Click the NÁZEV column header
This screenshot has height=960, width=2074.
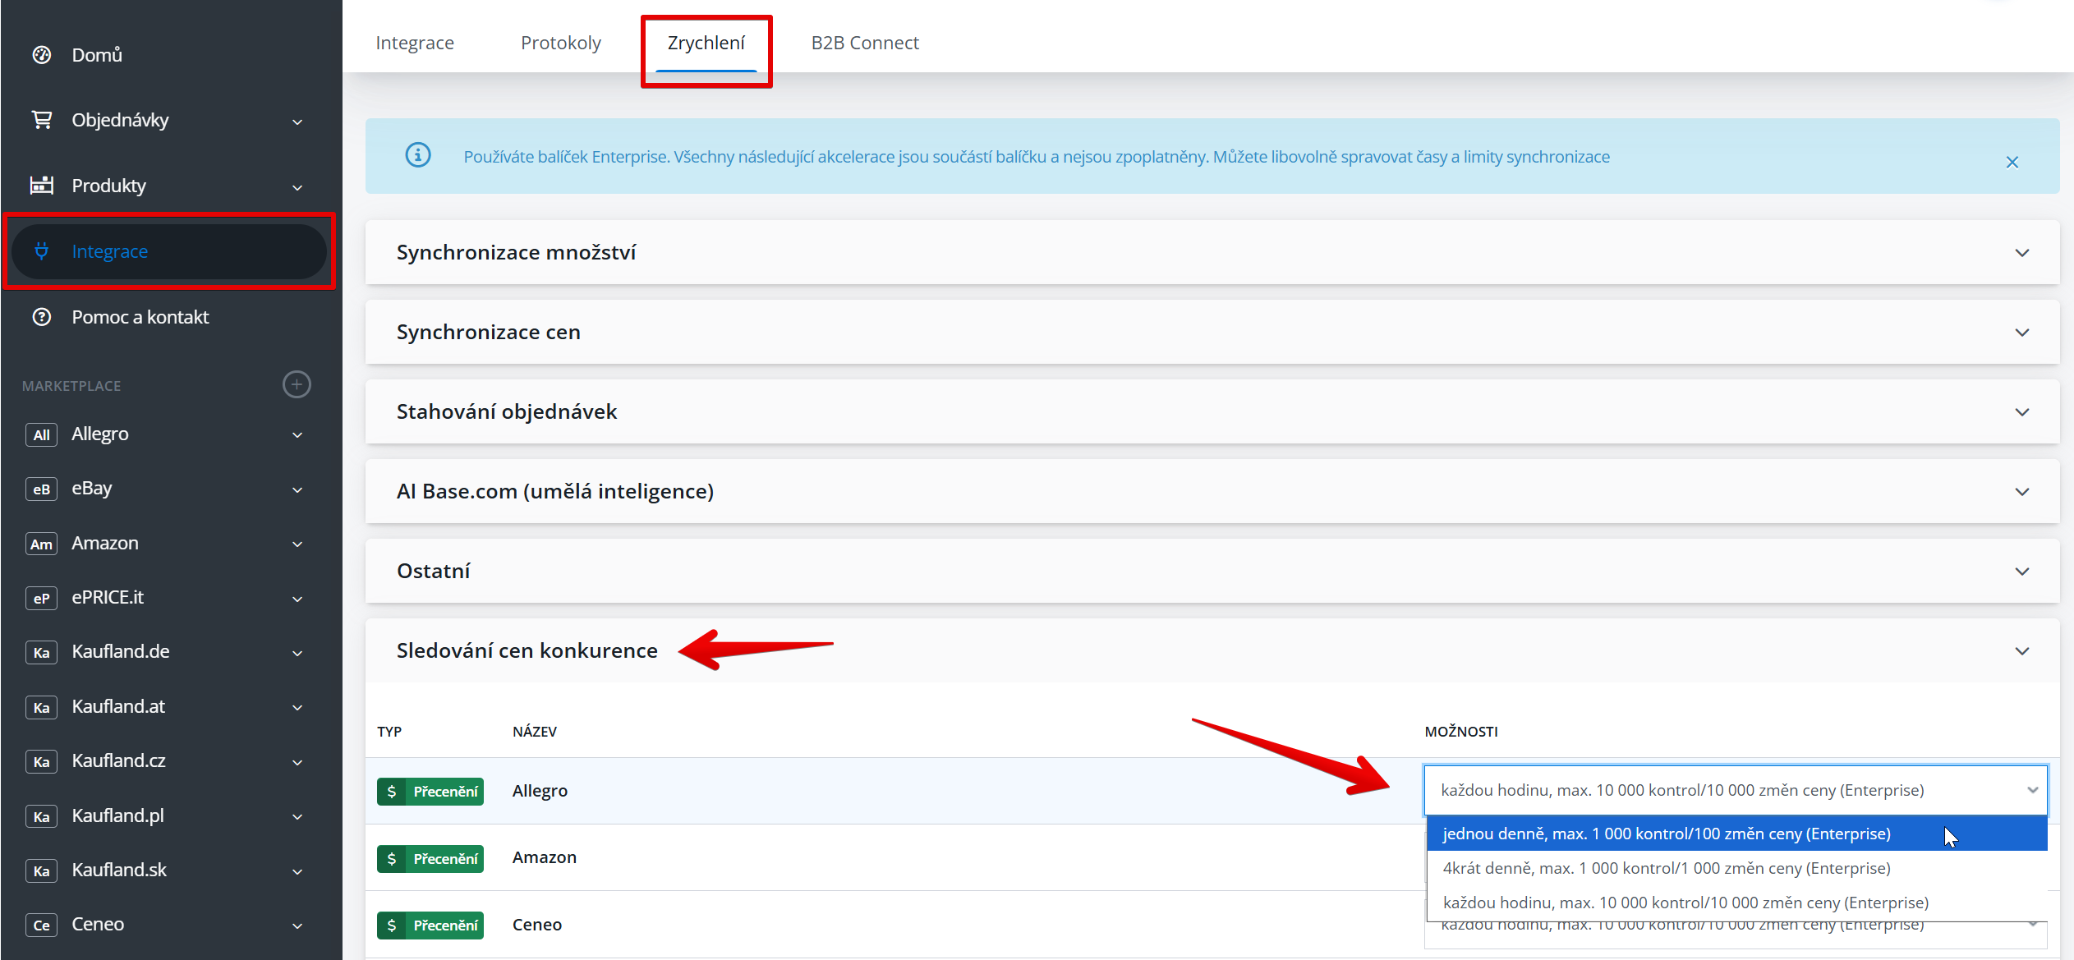tap(535, 732)
